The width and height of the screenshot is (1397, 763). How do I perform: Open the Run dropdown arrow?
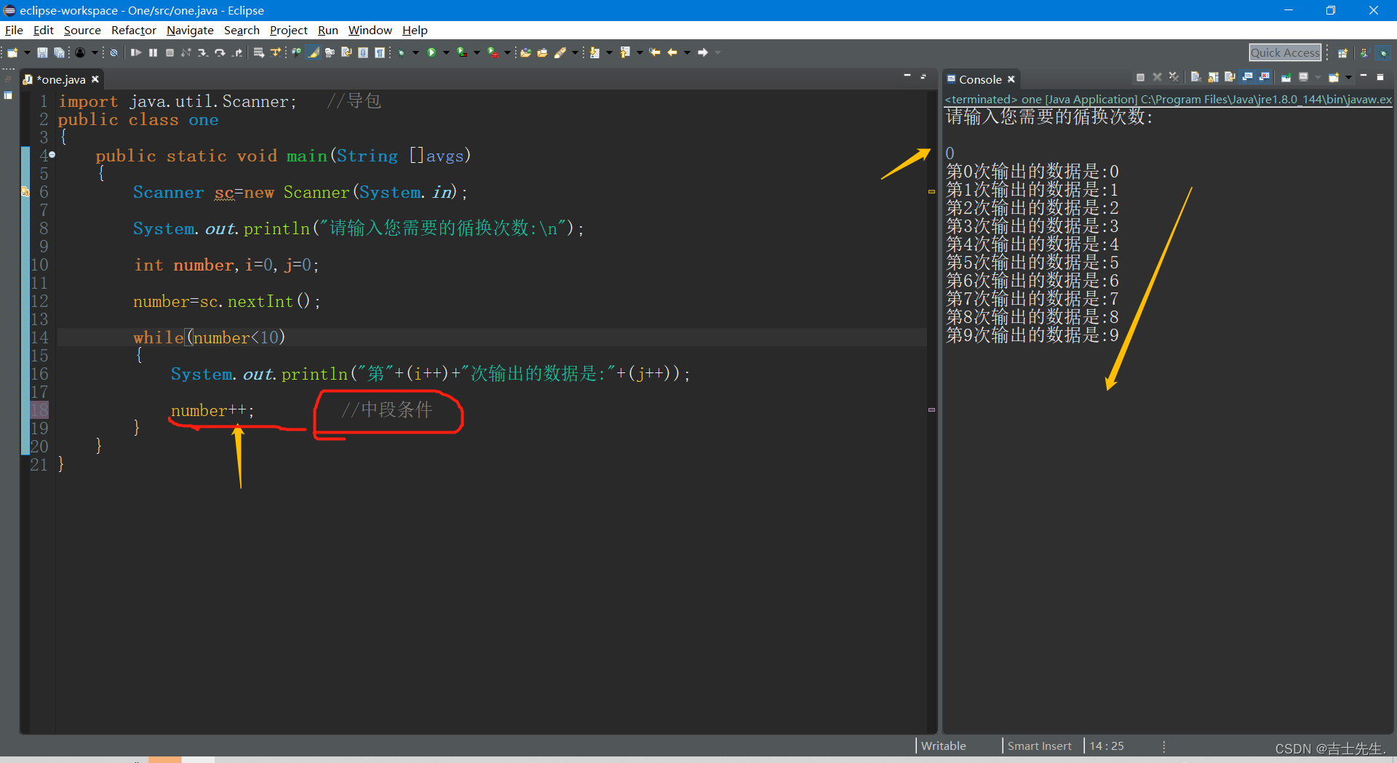click(446, 52)
